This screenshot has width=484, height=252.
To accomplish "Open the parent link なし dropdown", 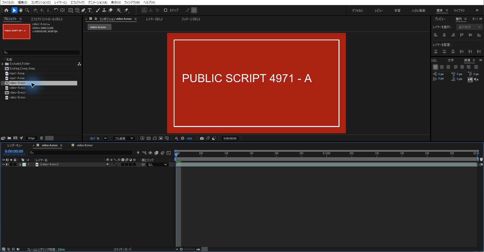I will point(157,165).
